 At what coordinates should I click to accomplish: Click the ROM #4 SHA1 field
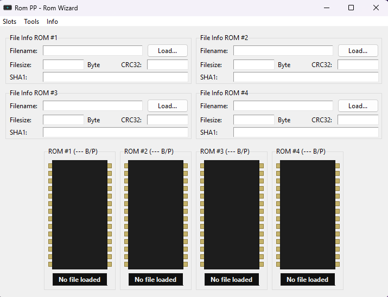[306, 133]
